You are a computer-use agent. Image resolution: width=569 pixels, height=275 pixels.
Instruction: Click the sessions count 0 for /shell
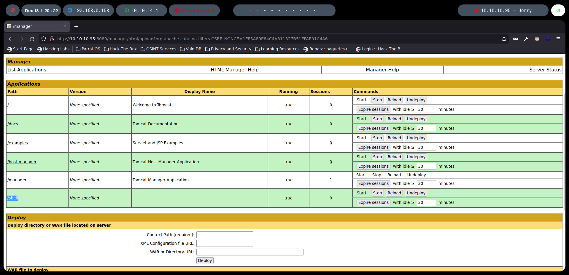pos(331,198)
